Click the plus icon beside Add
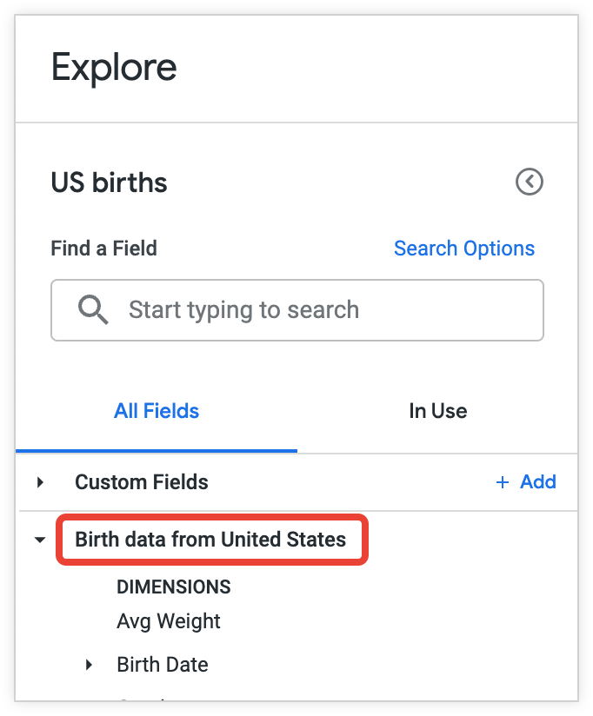 [502, 482]
